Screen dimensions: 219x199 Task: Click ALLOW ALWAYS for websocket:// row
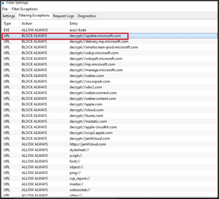pyautogui.click(x=35, y=190)
